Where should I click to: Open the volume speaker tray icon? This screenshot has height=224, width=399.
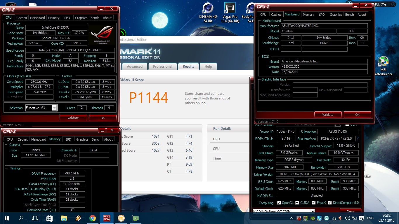pyautogui.click(x=348, y=218)
